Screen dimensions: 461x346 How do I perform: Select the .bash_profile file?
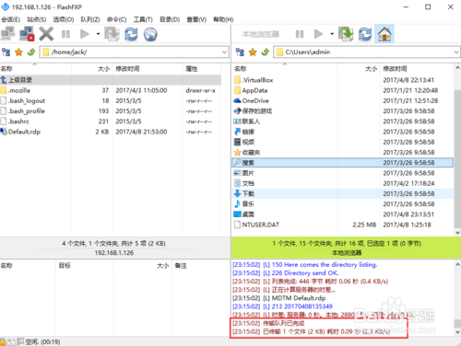[111, 111]
